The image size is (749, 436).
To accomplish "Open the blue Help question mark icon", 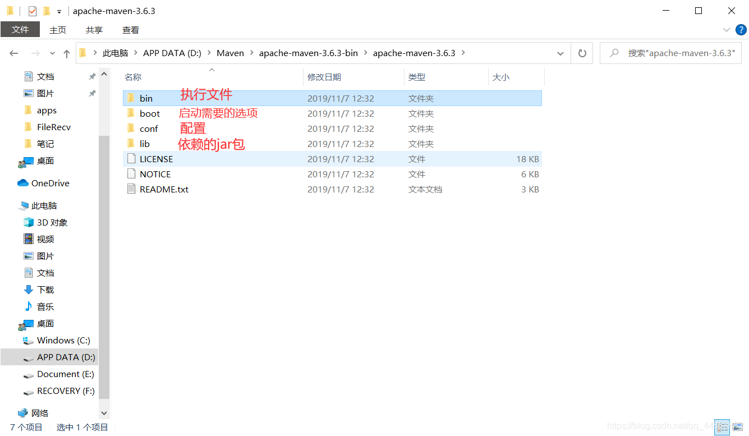I will (741, 30).
